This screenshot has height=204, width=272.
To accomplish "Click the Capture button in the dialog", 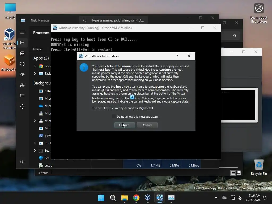I will tap(124, 125).
